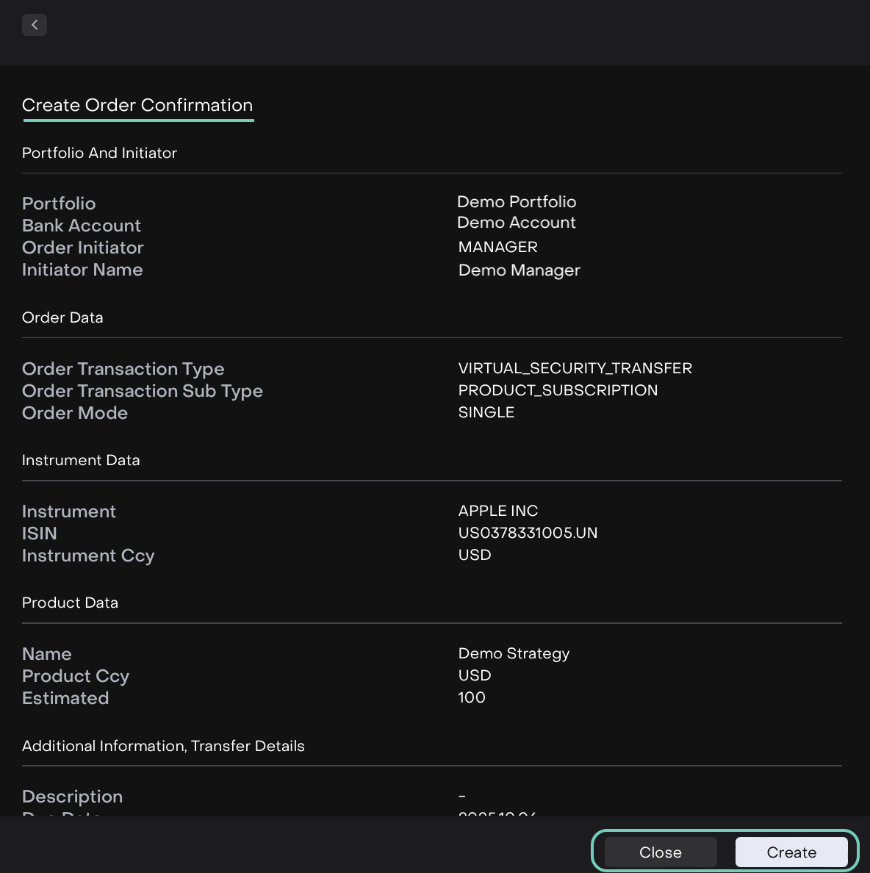Viewport: 870px width, 873px height.
Task: Click the Instrument Data section header
Action: [81, 460]
